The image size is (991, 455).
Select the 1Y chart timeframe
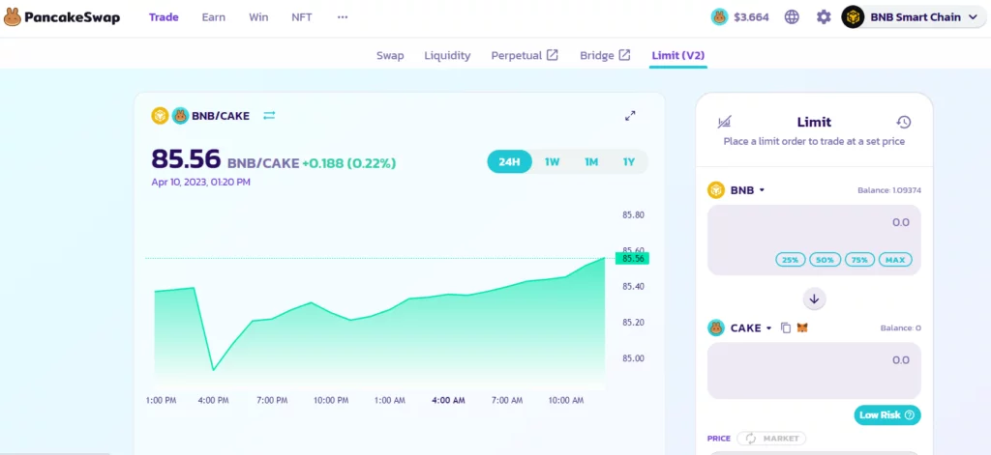tap(628, 162)
